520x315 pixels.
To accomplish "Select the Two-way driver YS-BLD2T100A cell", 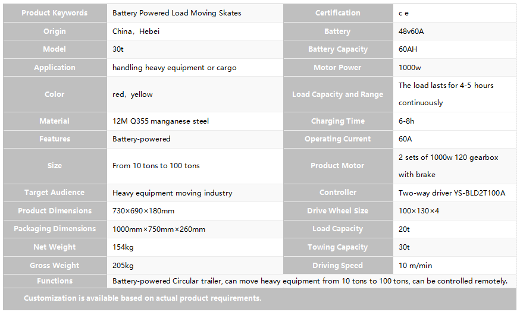I will tap(455, 193).
